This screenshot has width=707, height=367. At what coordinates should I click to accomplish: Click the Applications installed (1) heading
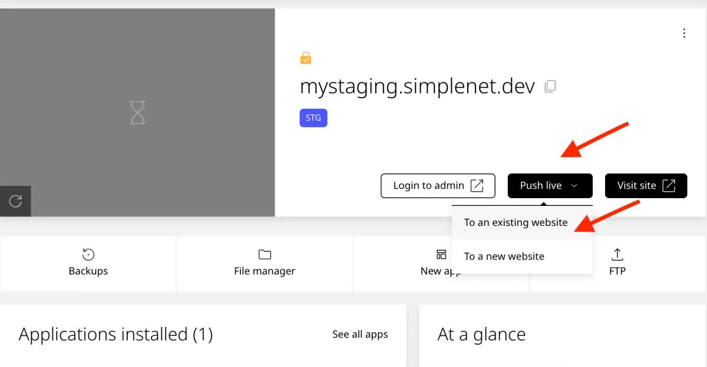[115, 334]
